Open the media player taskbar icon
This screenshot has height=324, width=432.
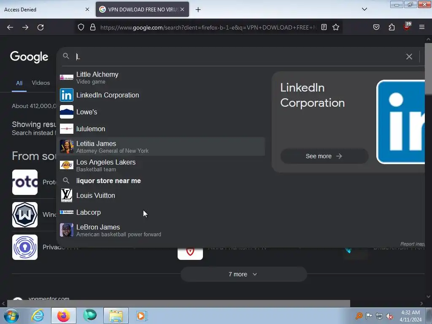142,316
